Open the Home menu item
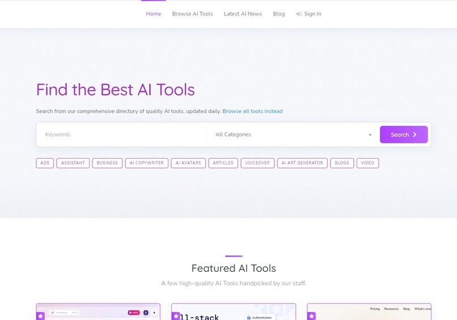 tap(153, 14)
